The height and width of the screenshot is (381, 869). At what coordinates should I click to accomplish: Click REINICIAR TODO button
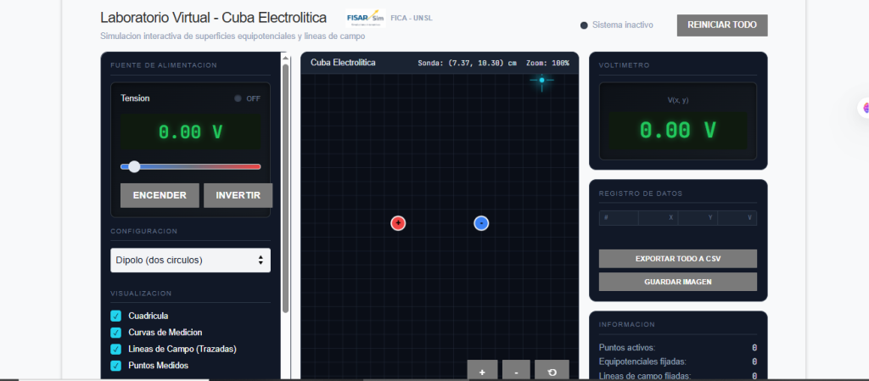(x=721, y=25)
